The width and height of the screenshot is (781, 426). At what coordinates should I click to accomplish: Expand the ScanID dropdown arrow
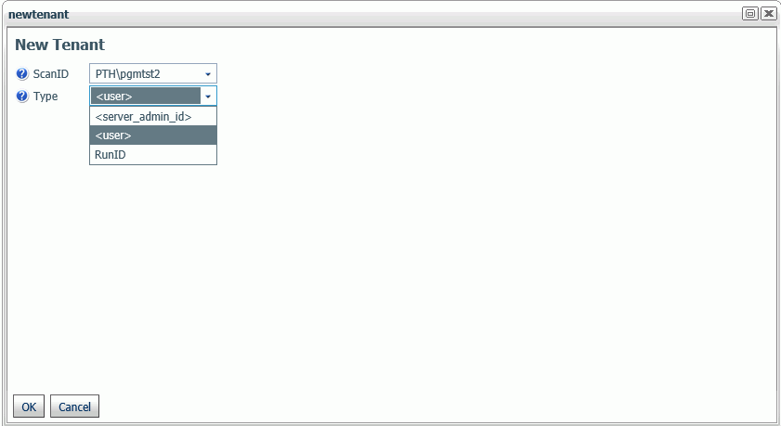point(208,74)
